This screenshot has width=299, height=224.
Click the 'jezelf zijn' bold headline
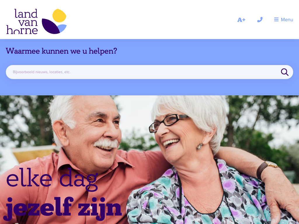coord(63,208)
